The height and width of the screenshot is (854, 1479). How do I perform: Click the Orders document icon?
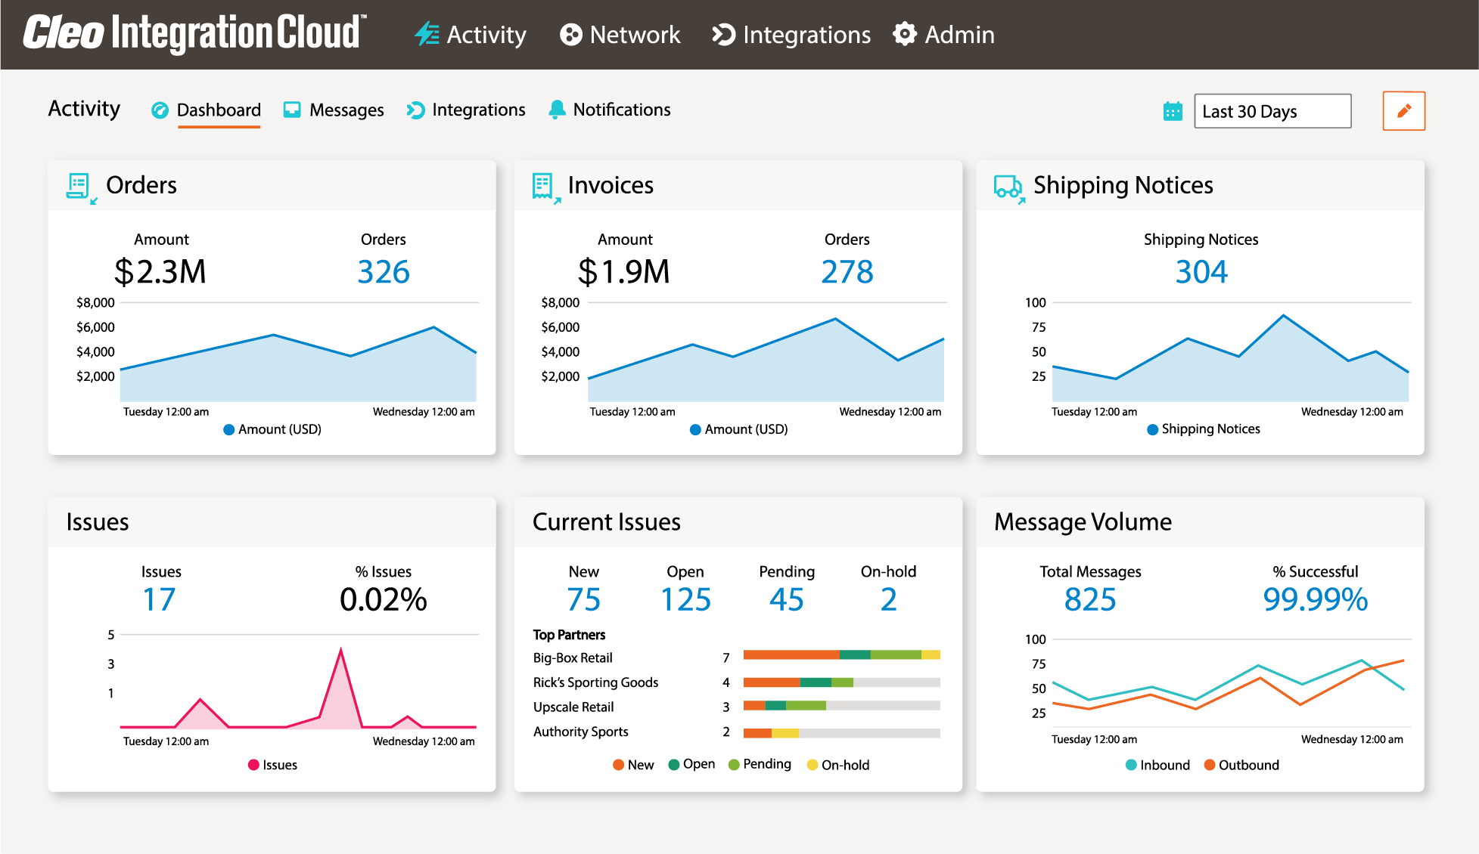[80, 187]
